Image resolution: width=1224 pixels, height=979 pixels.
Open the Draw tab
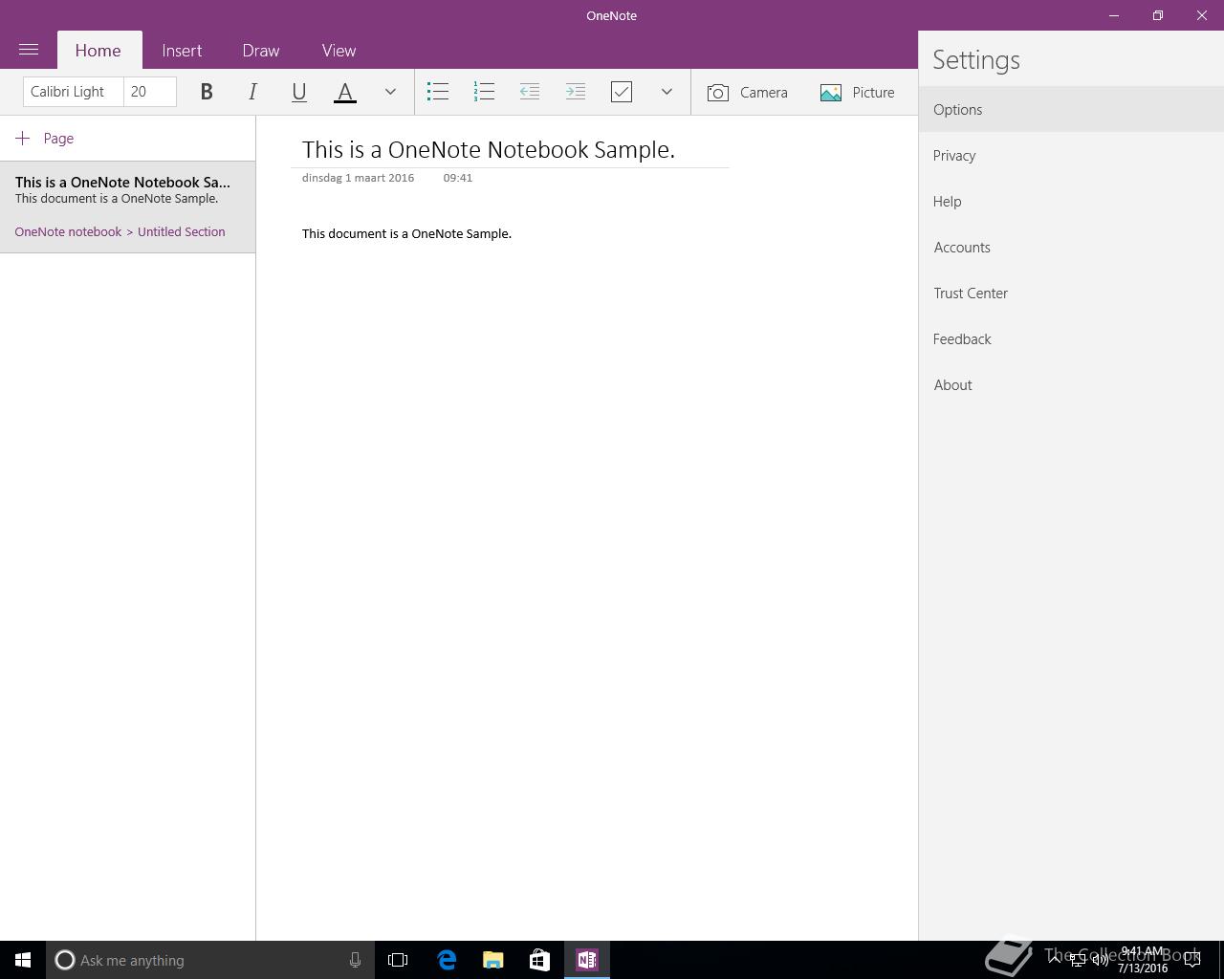(261, 51)
